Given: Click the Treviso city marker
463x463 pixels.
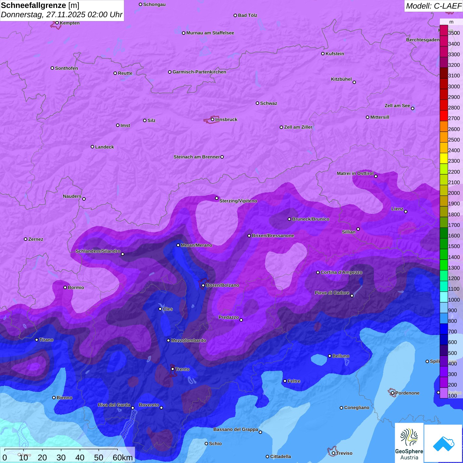Looking at the screenshot, I should (x=333, y=453).
